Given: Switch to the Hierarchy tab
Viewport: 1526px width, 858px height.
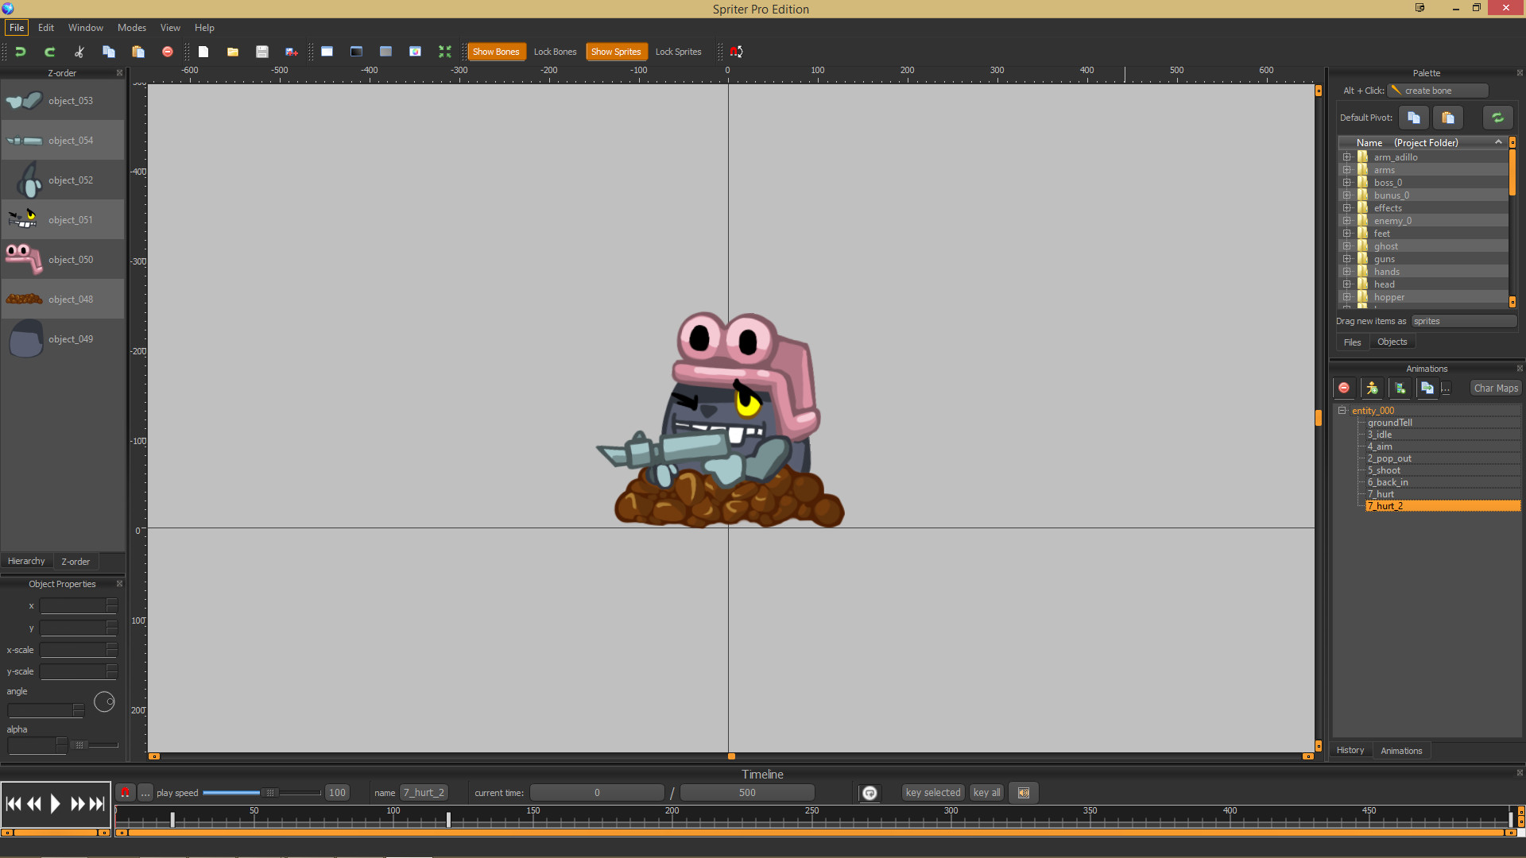Looking at the screenshot, I should point(26,561).
